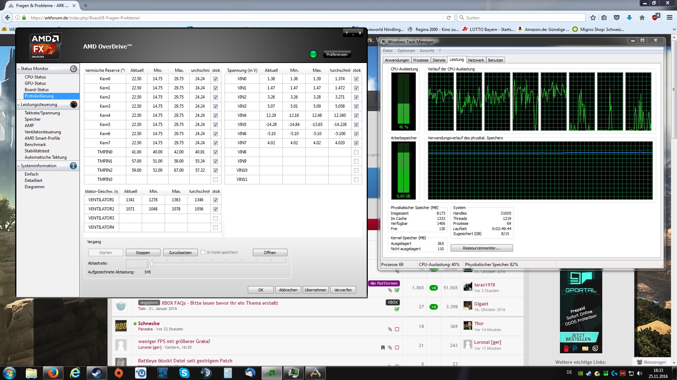The image size is (677, 380).
Task: Open 'weniger FPS mit größerer Graka?' thread
Action: click(x=174, y=341)
